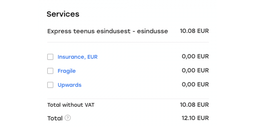
Task: Open the Insurance, EUR link
Action: [x=78, y=57]
